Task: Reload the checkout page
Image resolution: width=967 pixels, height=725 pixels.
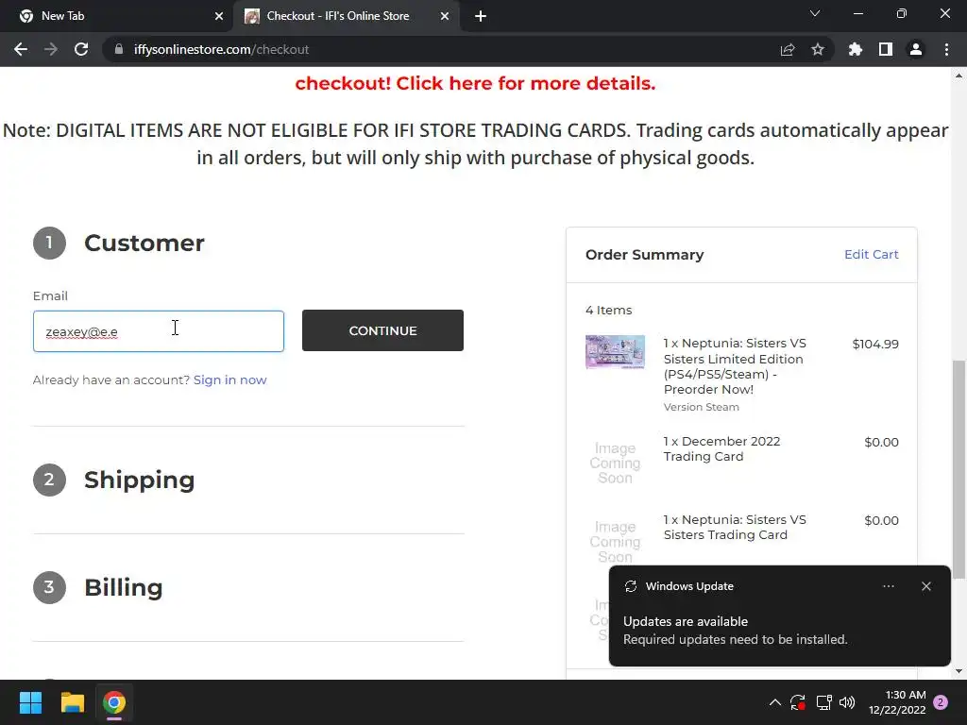Action: pos(81,49)
